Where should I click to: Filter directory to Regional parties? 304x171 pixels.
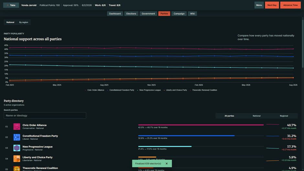284,116
